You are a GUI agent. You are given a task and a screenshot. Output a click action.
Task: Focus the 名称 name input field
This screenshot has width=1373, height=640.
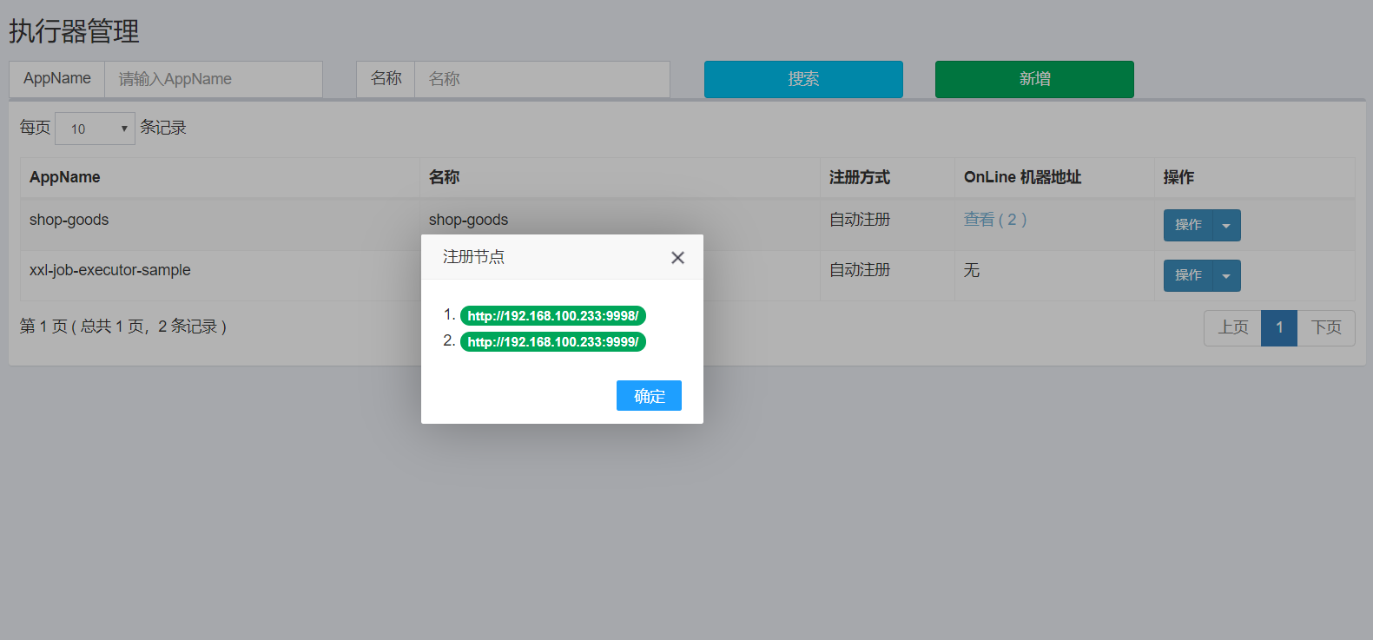(542, 79)
